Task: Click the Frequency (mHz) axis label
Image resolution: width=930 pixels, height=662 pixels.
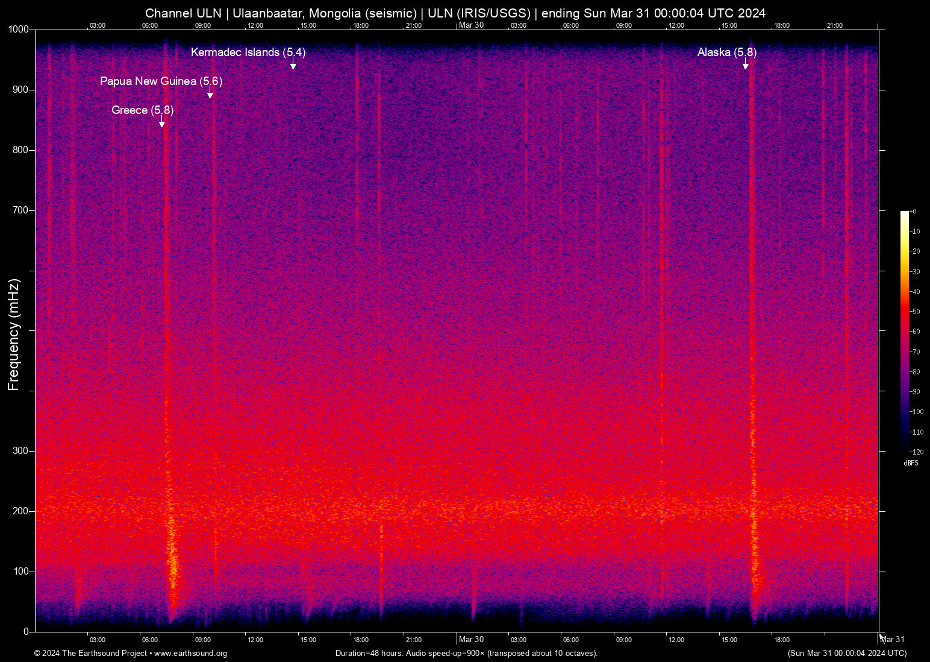Action: click(x=13, y=335)
